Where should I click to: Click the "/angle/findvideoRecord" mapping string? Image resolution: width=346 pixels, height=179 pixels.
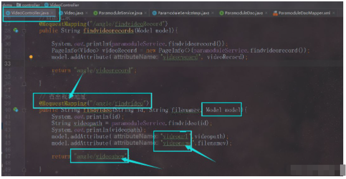[x=127, y=24]
